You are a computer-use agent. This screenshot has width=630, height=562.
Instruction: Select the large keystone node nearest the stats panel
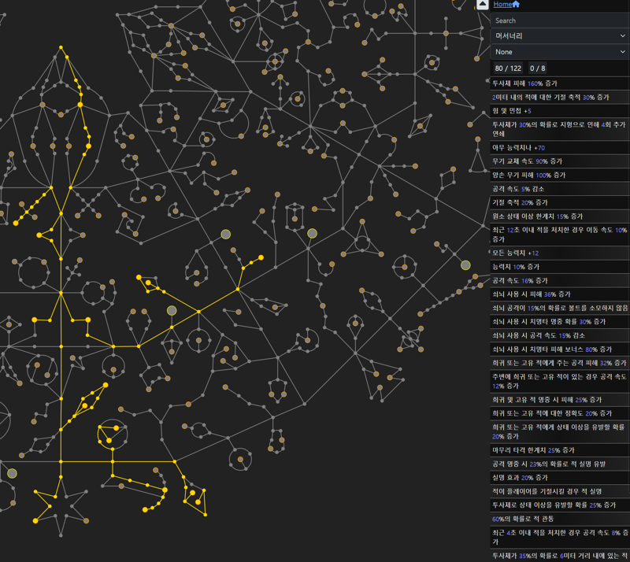coord(465,265)
